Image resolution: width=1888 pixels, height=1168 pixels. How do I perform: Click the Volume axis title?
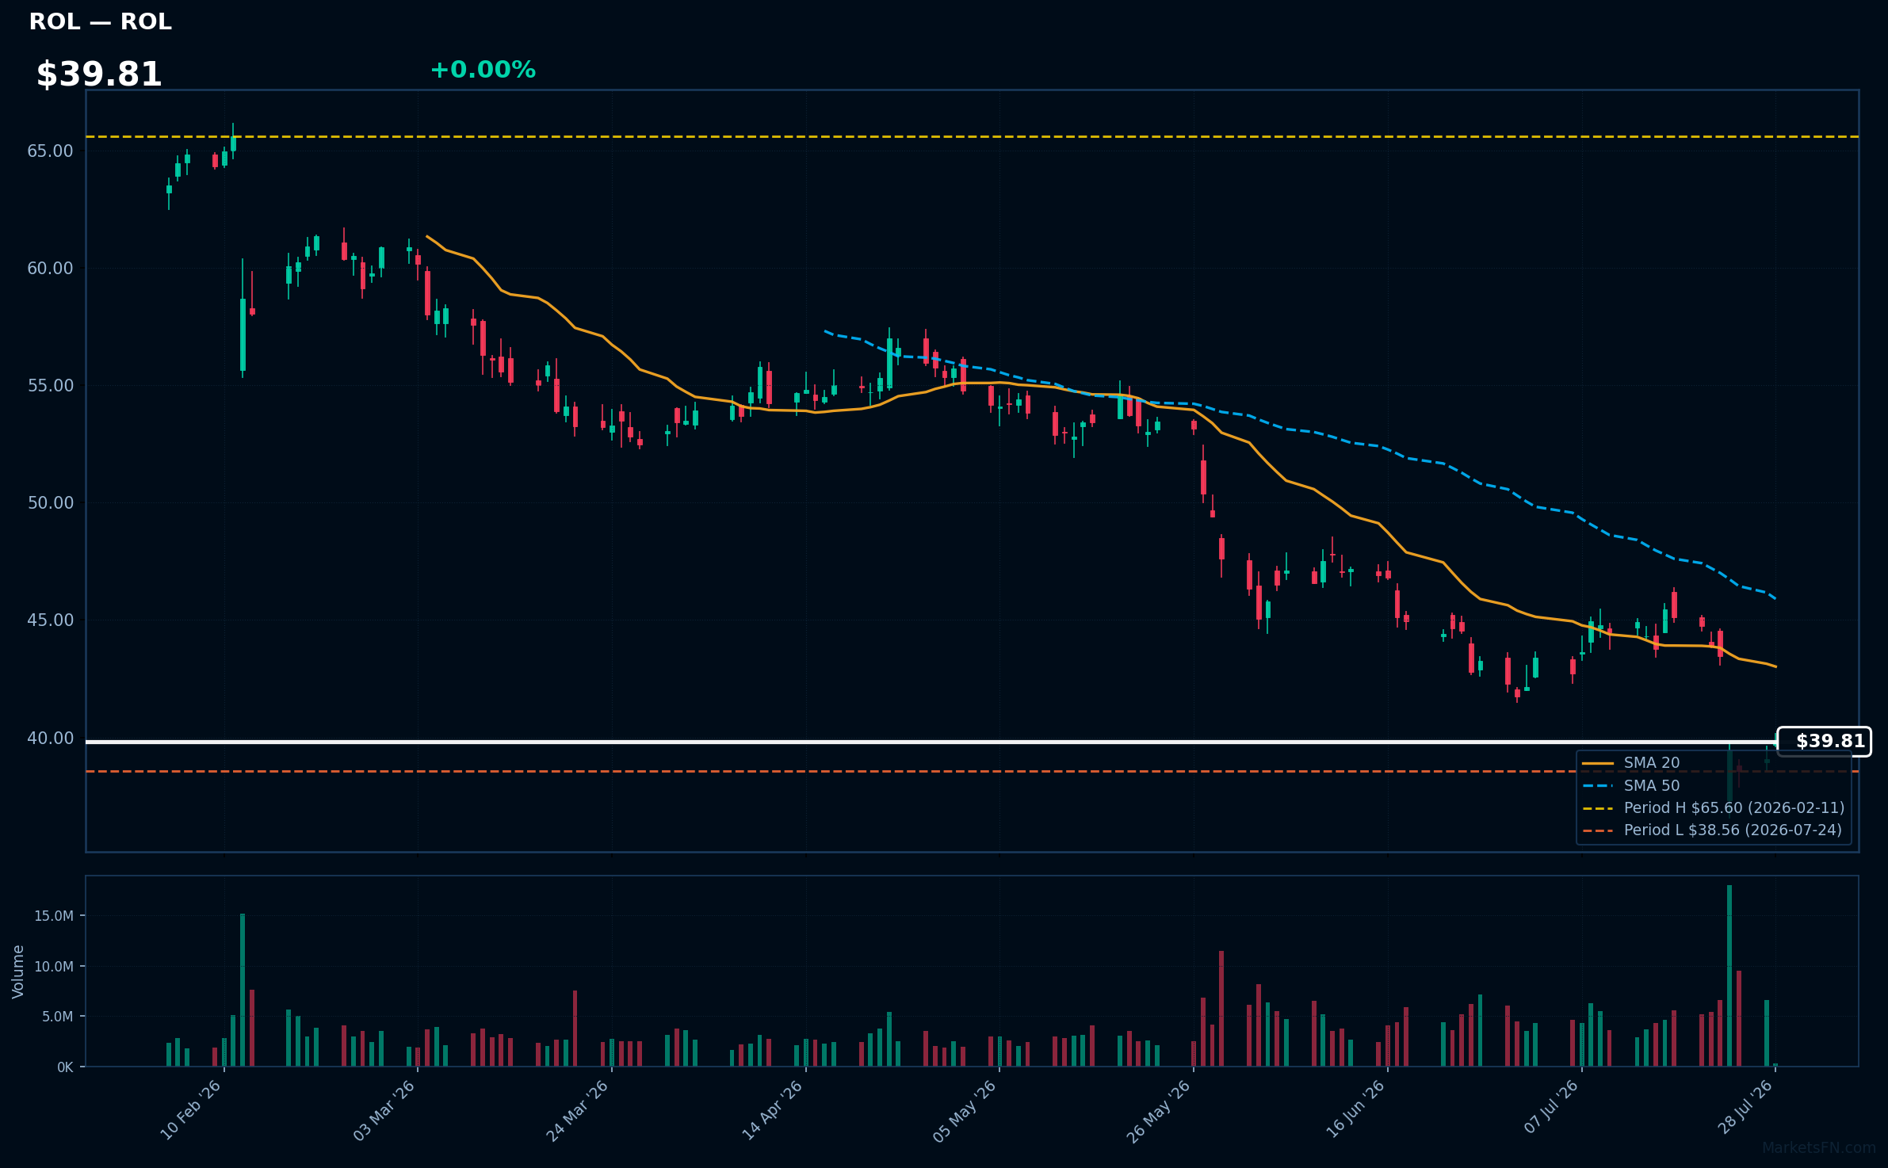click(x=18, y=971)
